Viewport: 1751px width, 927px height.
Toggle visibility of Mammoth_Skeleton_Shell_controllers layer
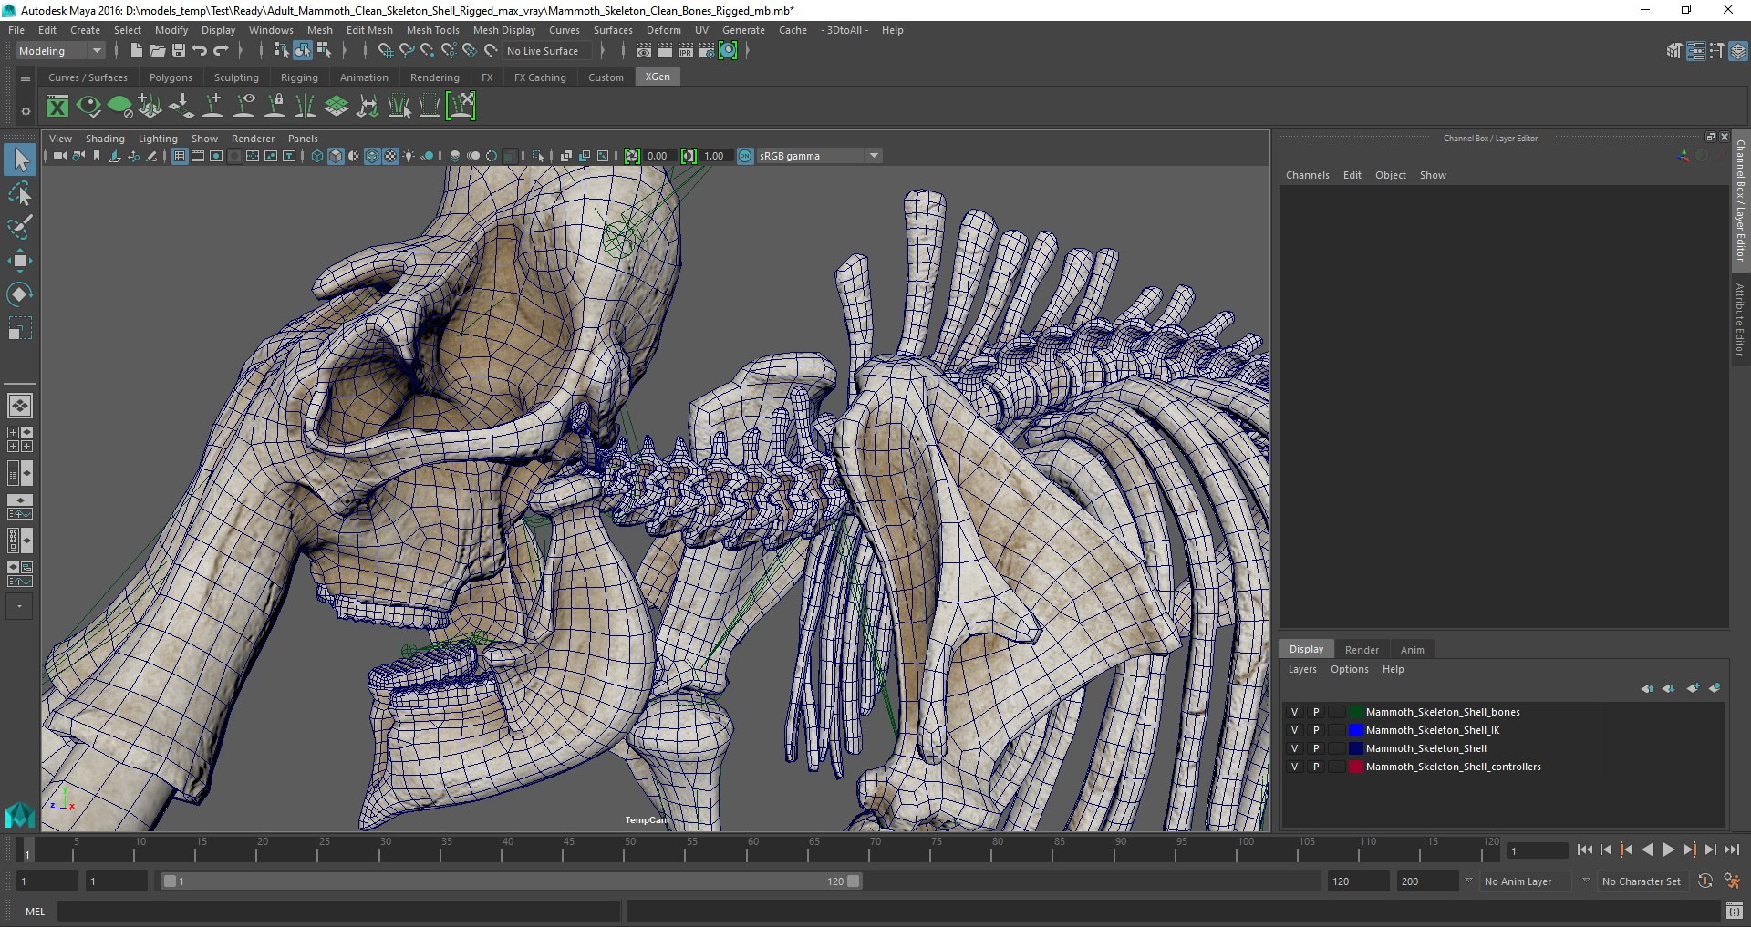pos(1294,767)
